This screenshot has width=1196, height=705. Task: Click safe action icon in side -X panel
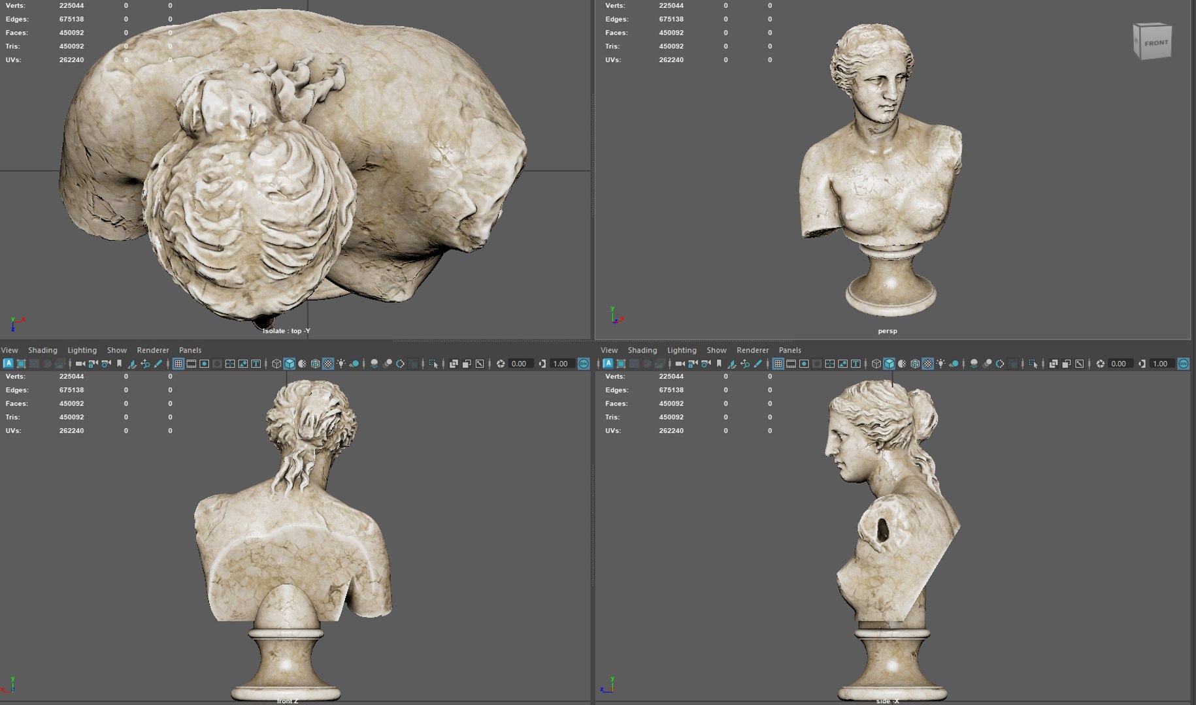pos(842,364)
